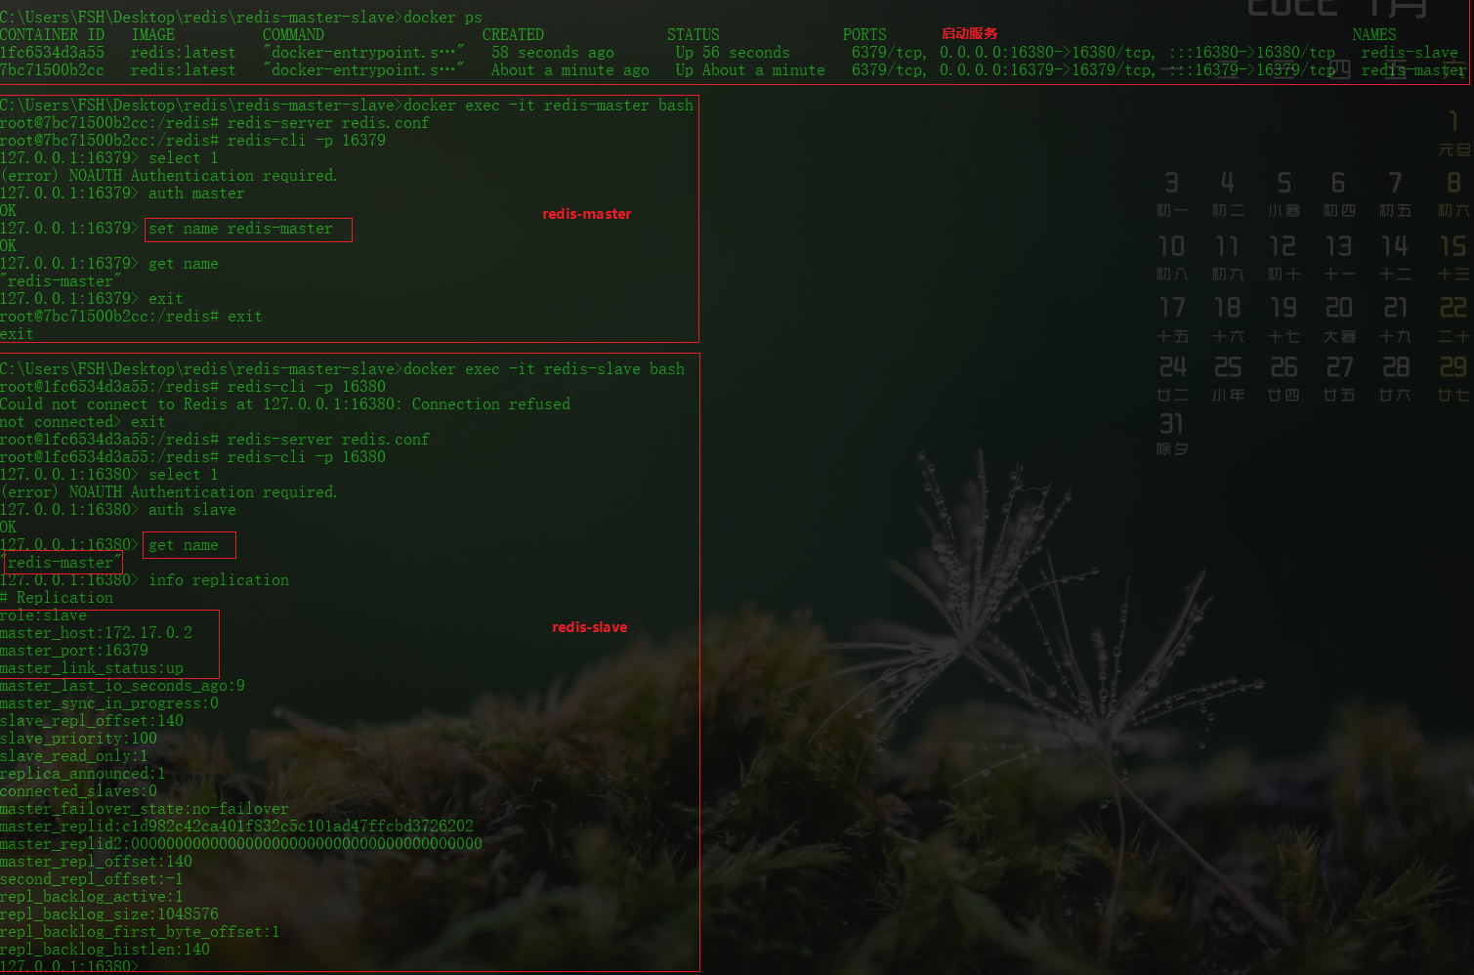The width and height of the screenshot is (1474, 975).
Task: Click the 'master_last_io_seconds_ago:9' line
Action: point(123,685)
